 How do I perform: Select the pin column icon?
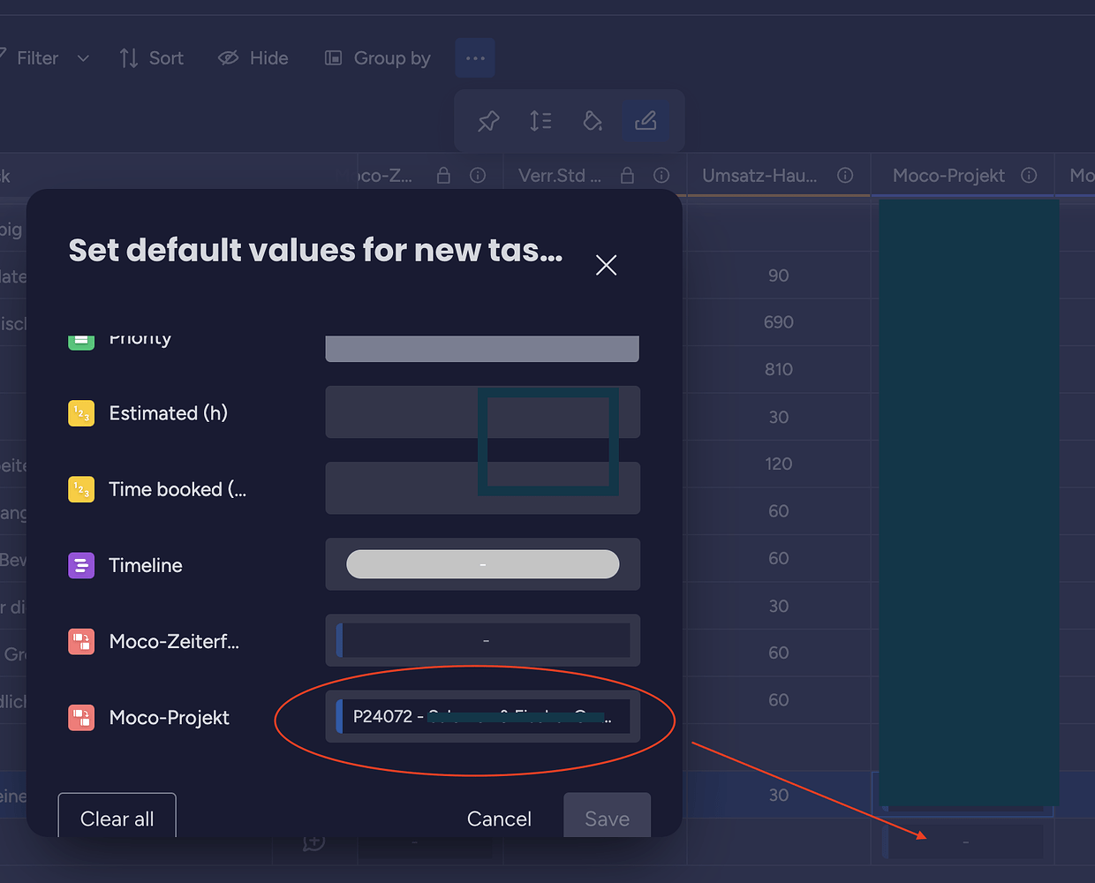pyautogui.click(x=487, y=121)
